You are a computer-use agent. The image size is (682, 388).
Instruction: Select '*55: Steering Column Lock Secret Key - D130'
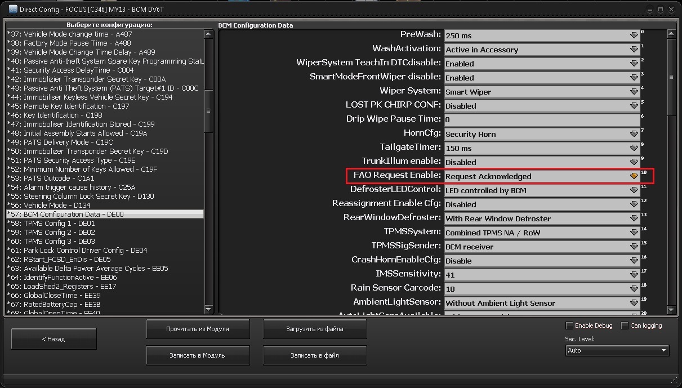105,196
